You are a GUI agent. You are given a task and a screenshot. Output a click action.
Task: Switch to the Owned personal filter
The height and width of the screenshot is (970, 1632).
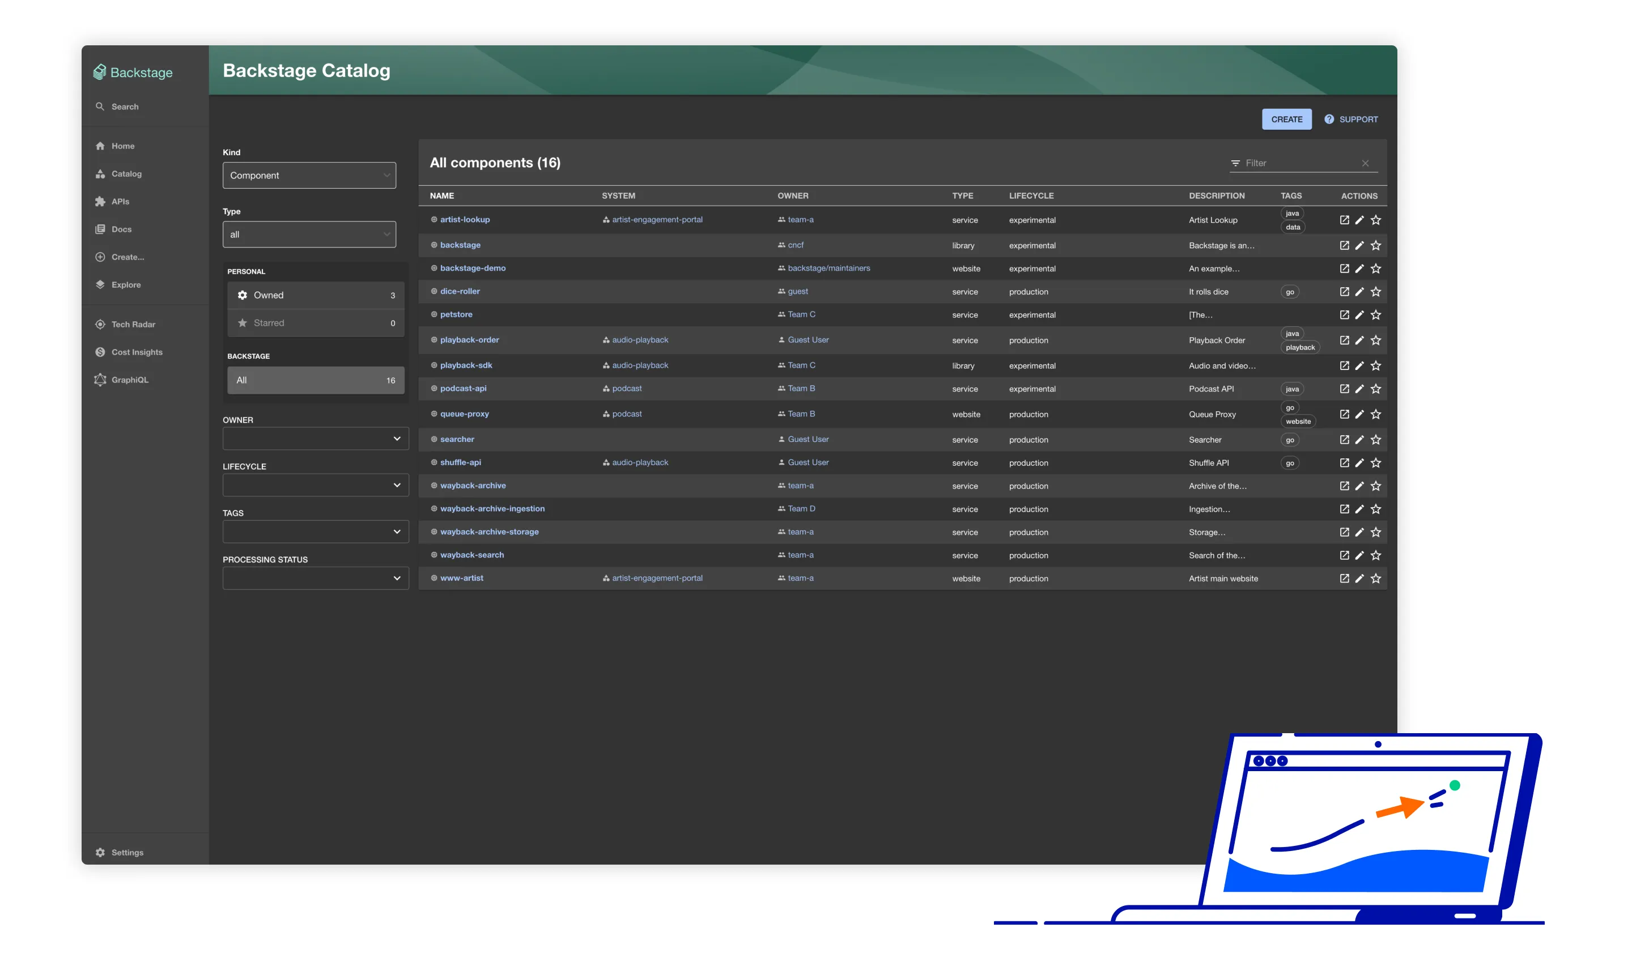pyautogui.click(x=316, y=295)
